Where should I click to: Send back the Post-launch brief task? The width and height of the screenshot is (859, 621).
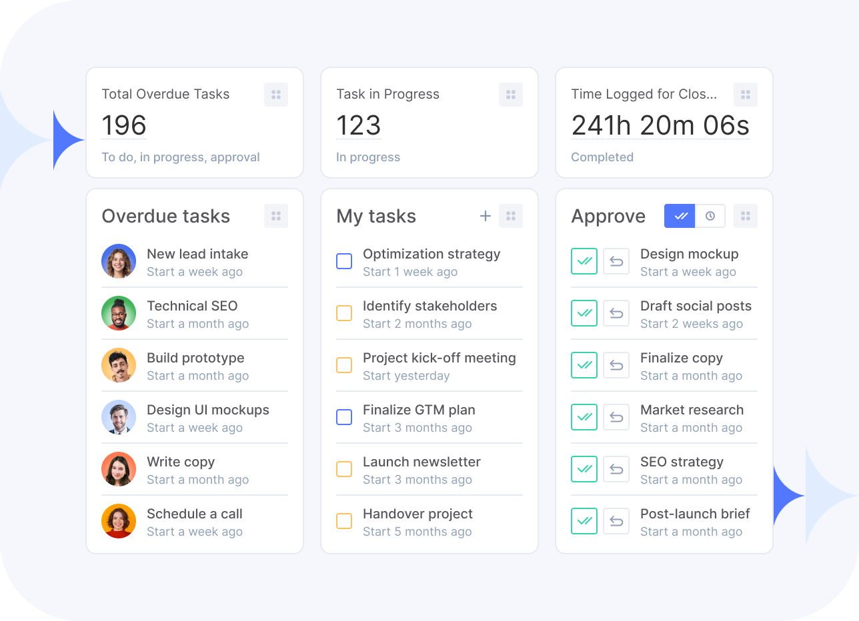point(616,521)
